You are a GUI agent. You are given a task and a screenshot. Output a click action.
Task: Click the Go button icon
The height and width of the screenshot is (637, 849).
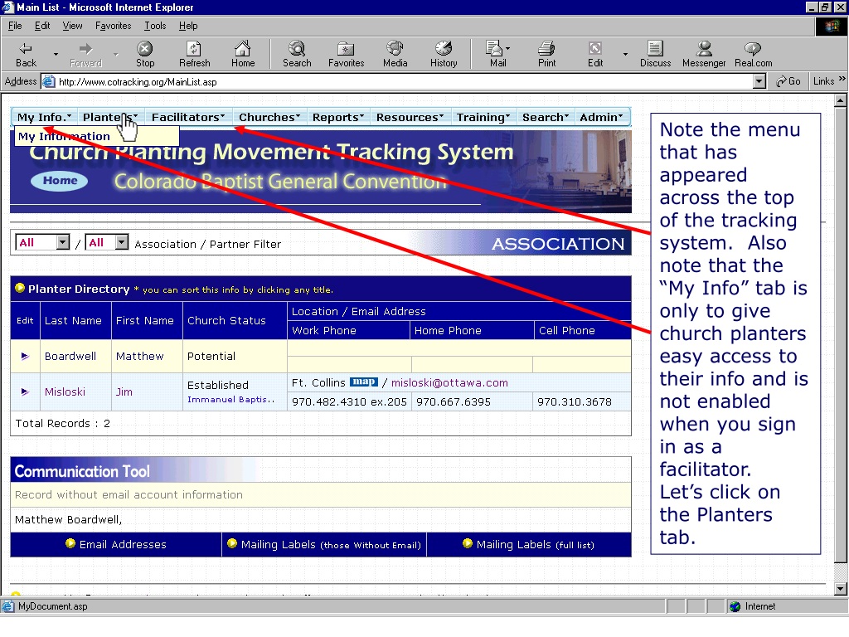pyautogui.click(x=788, y=81)
